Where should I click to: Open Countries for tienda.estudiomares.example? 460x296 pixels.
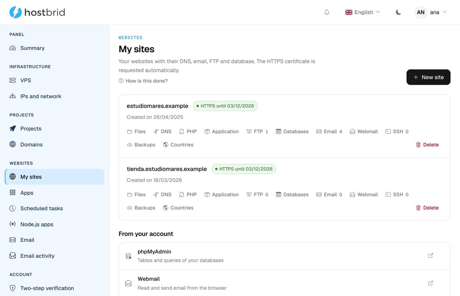coord(178,208)
